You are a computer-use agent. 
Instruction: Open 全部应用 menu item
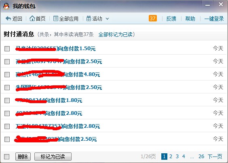(69, 19)
